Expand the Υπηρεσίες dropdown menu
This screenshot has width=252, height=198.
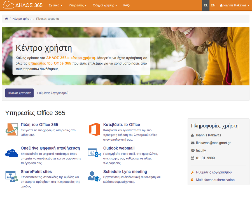78,5
